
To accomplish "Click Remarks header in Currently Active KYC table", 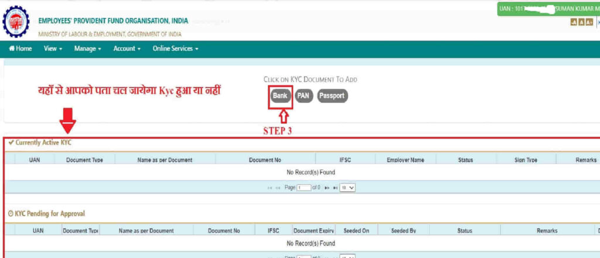I will pyautogui.click(x=586, y=160).
